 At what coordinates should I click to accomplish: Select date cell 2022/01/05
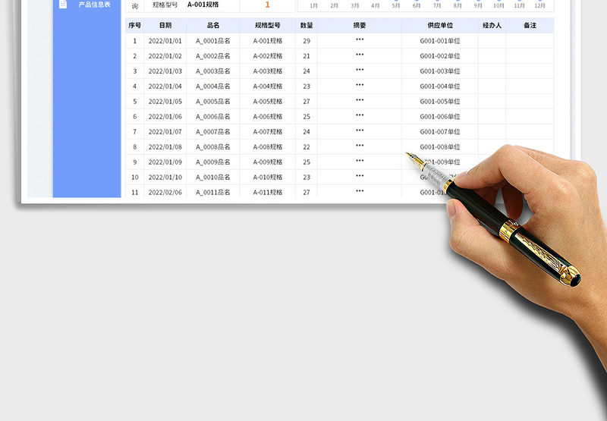coord(165,102)
